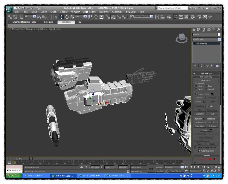The image size is (228, 184).
Task: Expand the Soft Selection rollout
Action: click(x=206, y=73)
